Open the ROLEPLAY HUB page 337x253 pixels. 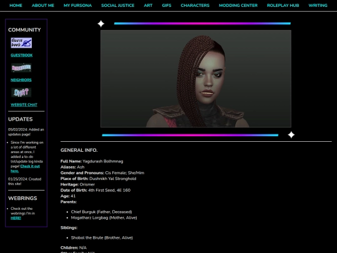pos(283,6)
